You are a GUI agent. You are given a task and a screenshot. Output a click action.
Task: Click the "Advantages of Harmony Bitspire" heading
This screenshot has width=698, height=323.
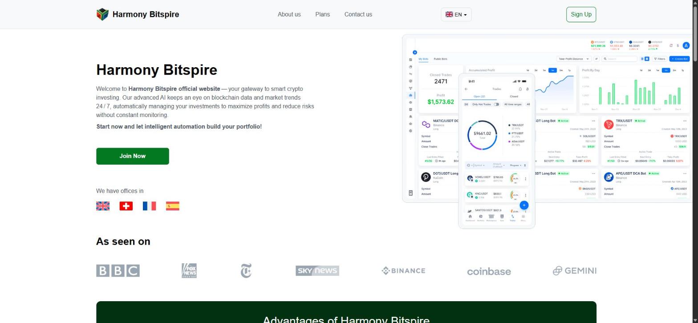[x=346, y=319]
